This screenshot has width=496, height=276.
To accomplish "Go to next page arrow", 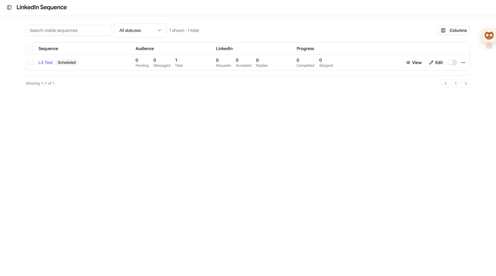I will [x=466, y=83].
